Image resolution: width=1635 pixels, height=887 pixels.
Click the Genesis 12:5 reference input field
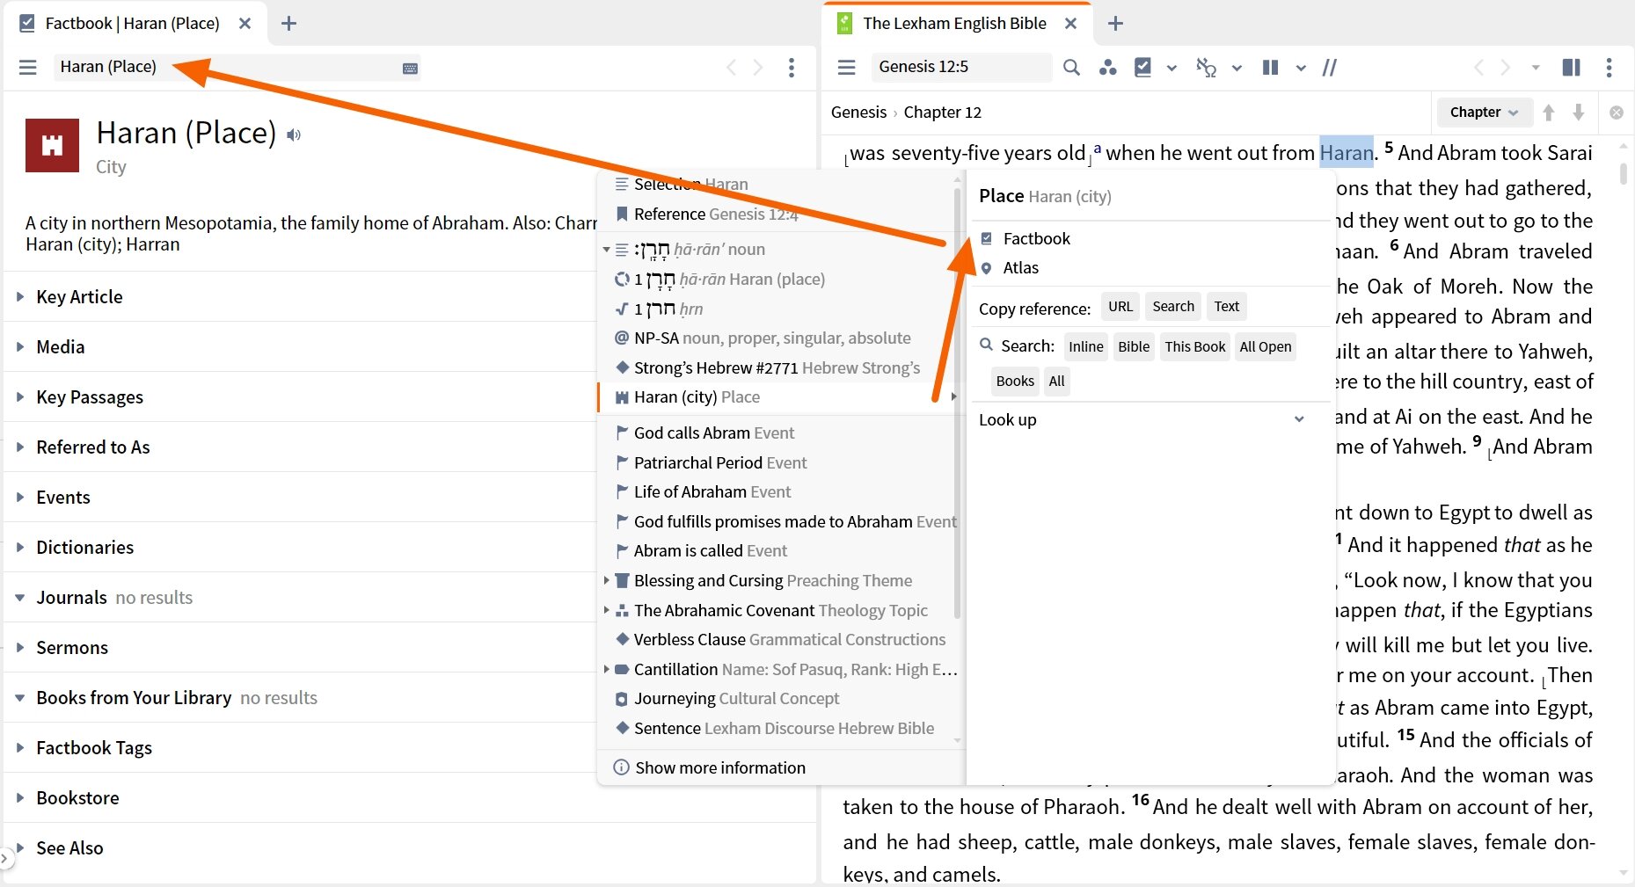(960, 67)
